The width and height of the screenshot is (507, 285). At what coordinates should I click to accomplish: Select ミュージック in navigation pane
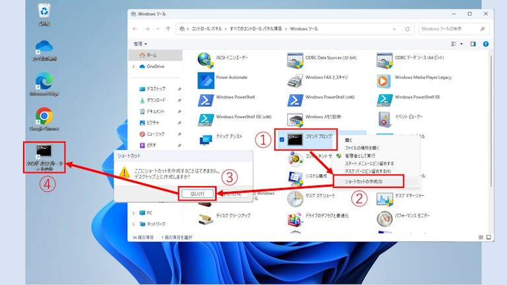pyautogui.click(x=156, y=134)
